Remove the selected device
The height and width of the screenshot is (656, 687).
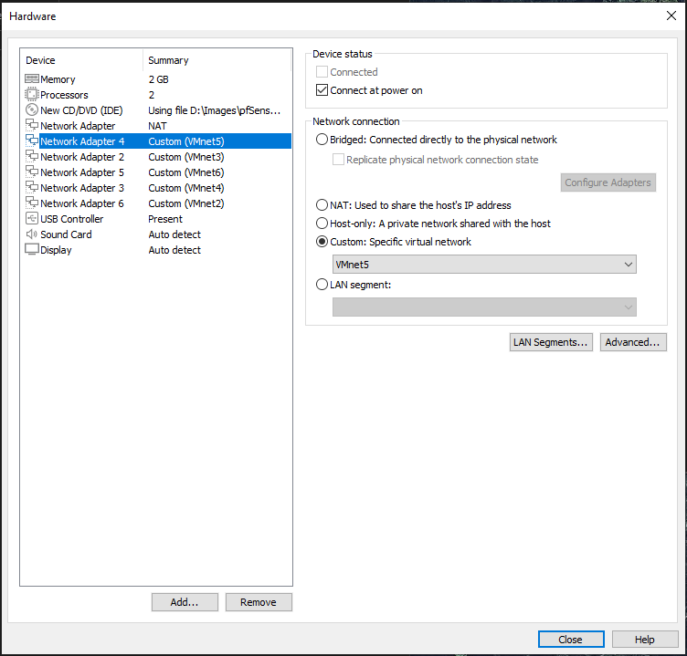(x=259, y=602)
